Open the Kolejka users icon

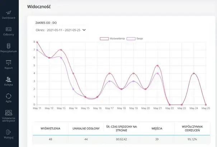pos(9,80)
